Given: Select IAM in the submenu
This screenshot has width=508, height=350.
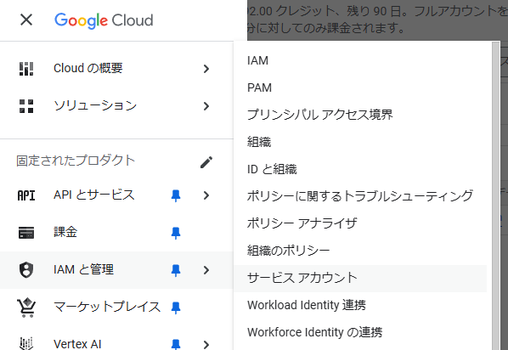Looking at the screenshot, I should [x=360, y=60].
